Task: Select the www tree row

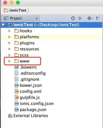Action: [x=51, y=61]
